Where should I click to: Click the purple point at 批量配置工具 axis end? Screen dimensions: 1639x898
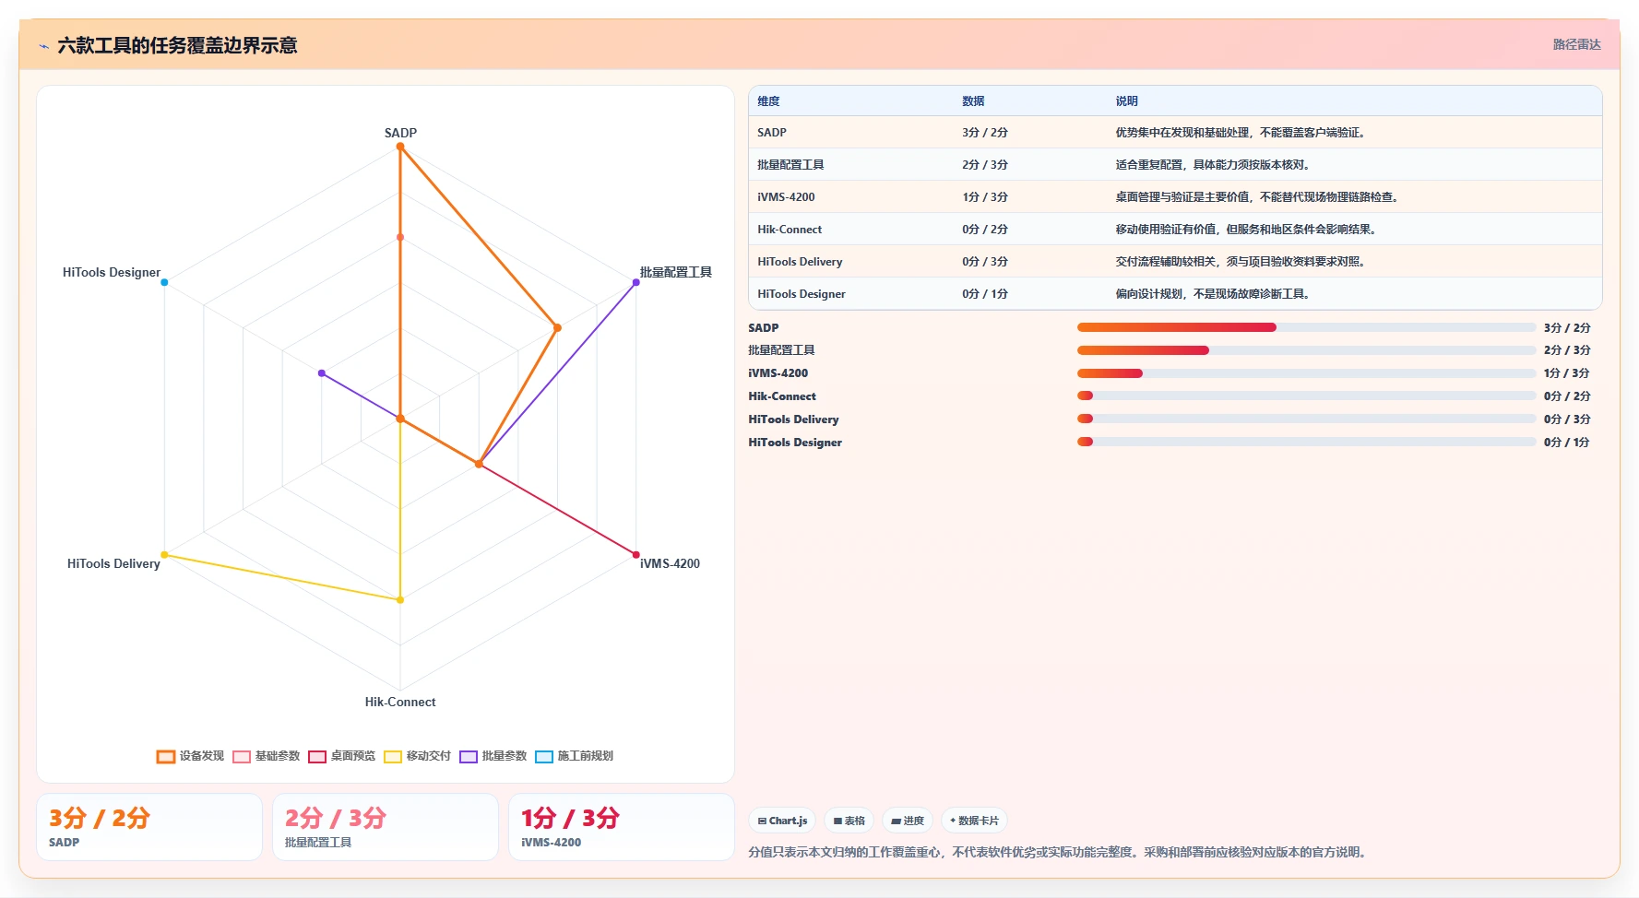(635, 282)
